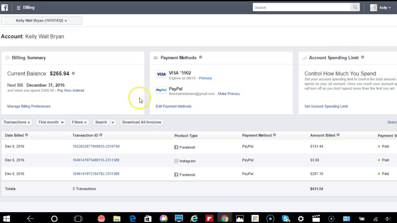Click the PayPal logo in Payment Methods
This screenshot has height=223, width=397.
coord(161,90)
